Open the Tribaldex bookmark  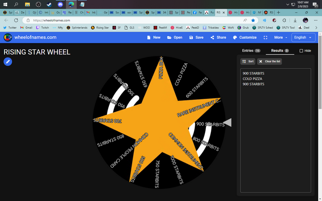coord(211,28)
